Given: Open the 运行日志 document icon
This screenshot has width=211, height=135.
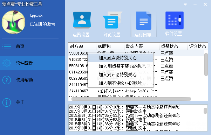Looking at the screenshot, I should point(144,21).
